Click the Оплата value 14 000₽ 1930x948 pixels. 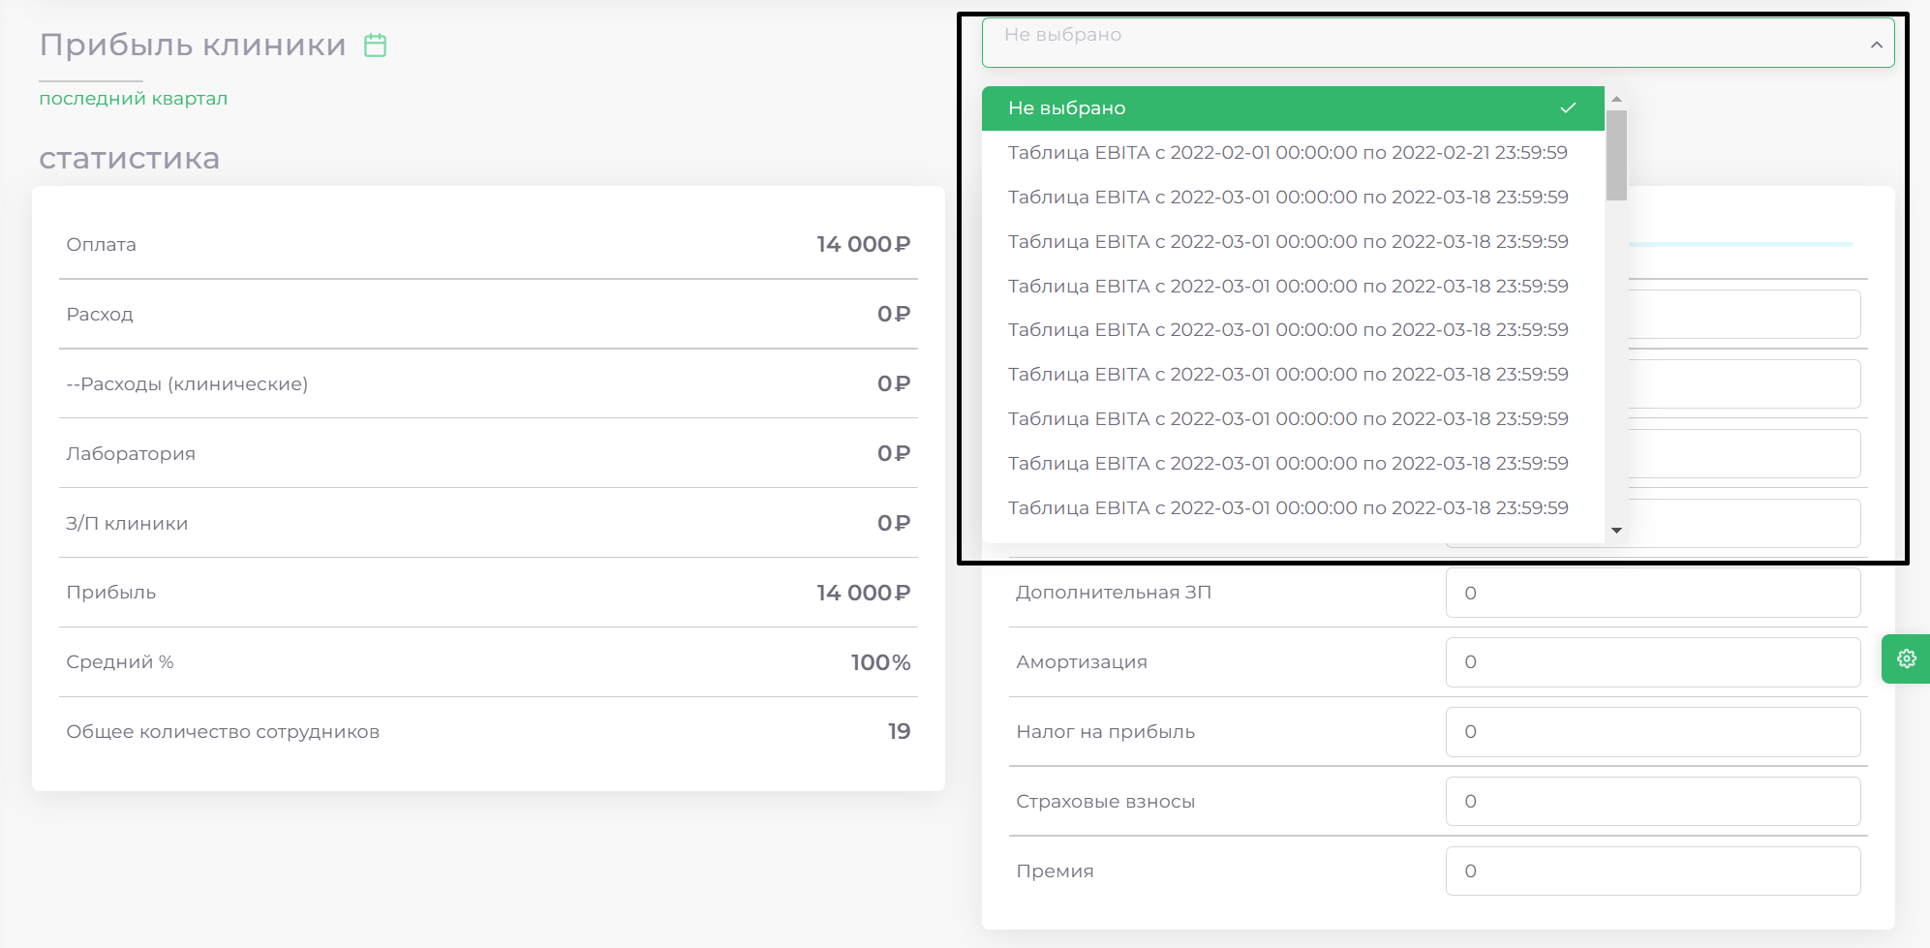(864, 244)
